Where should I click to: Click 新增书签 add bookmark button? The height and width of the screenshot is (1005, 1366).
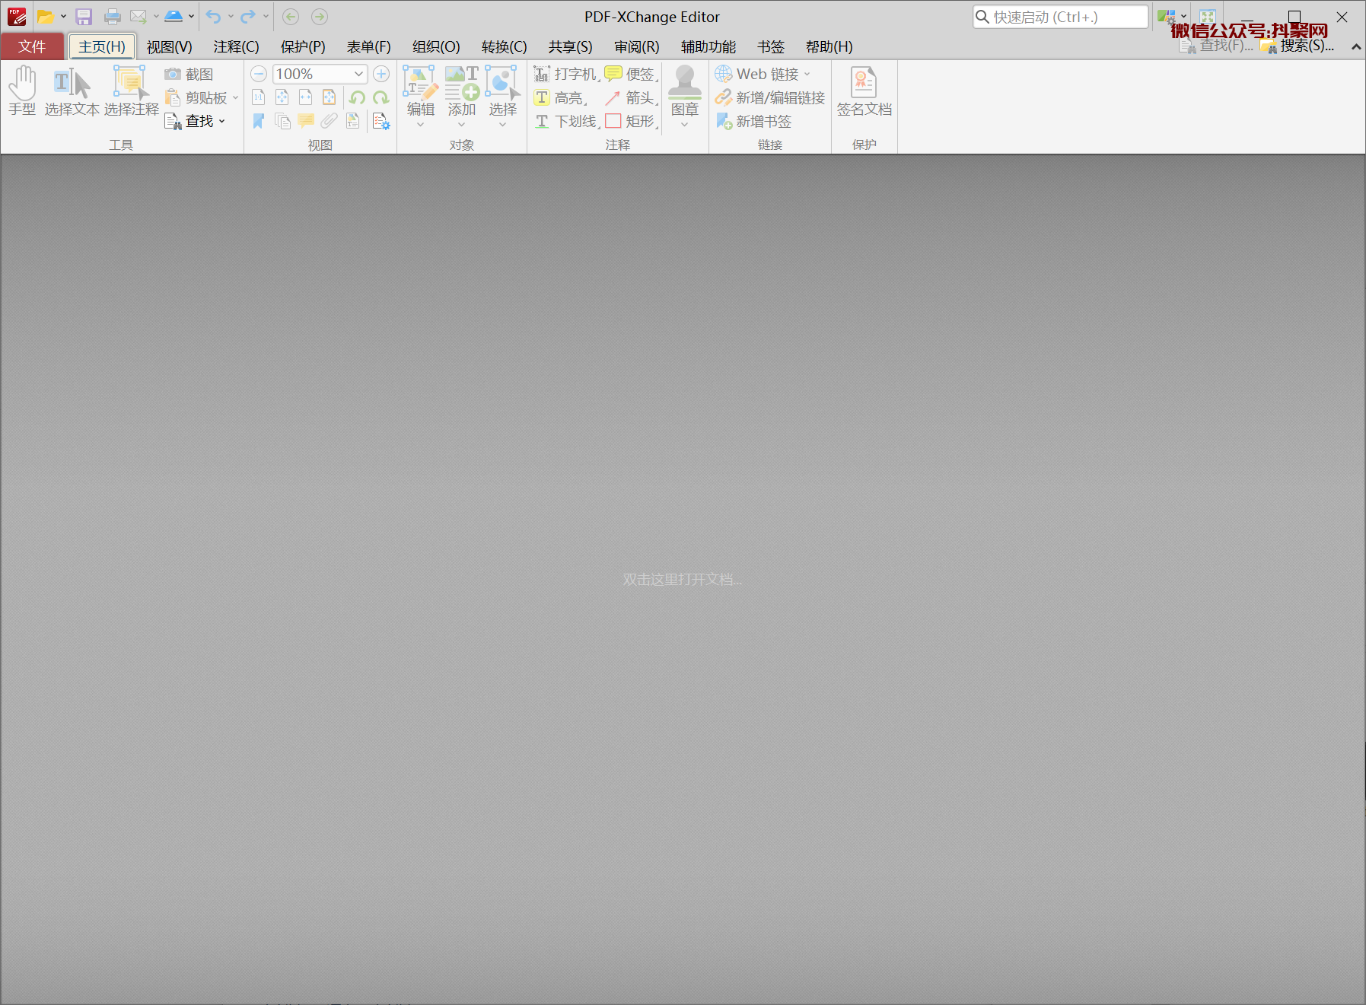(753, 122)
